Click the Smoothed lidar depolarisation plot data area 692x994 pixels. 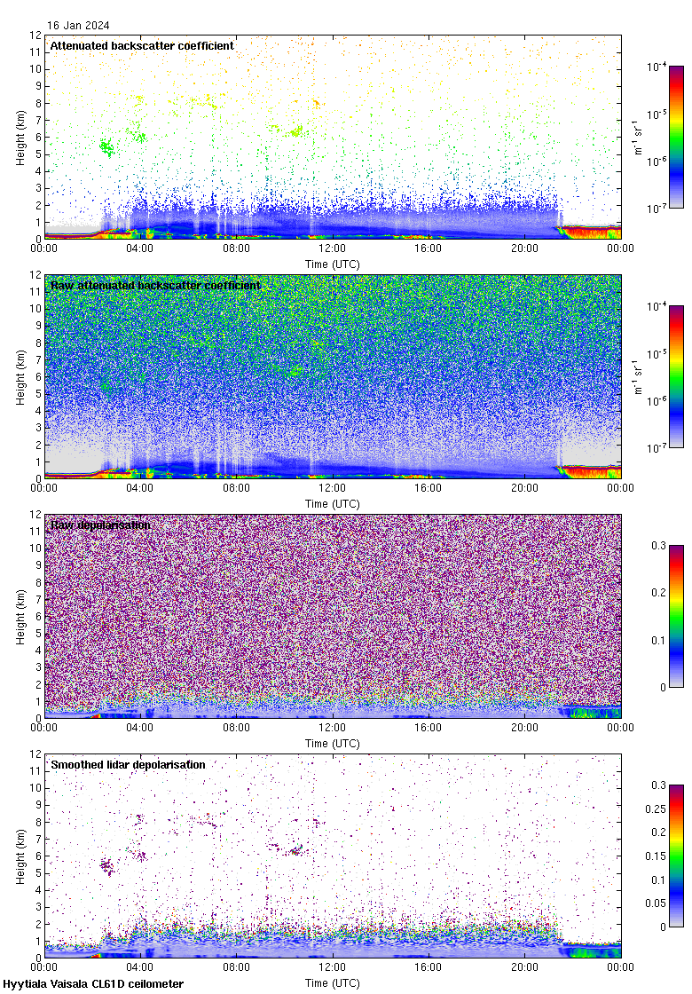coord(333,856)
